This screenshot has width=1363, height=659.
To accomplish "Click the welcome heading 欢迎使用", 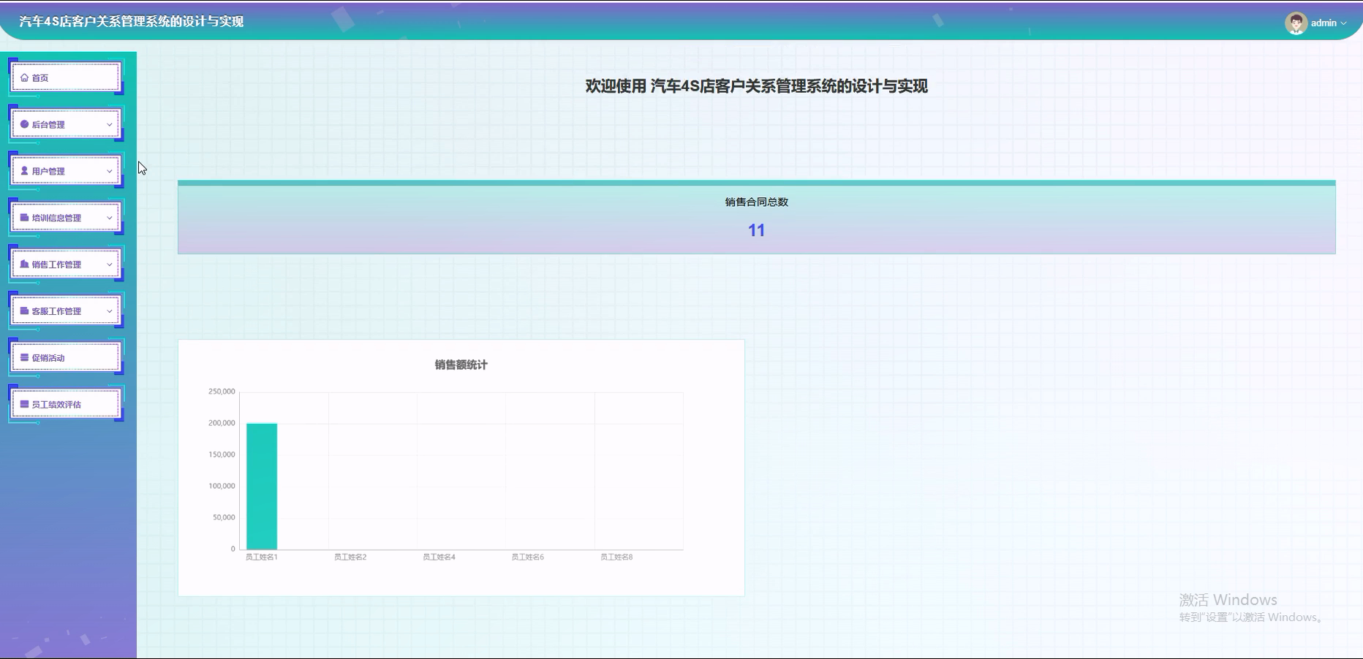I will coord(756,86).
